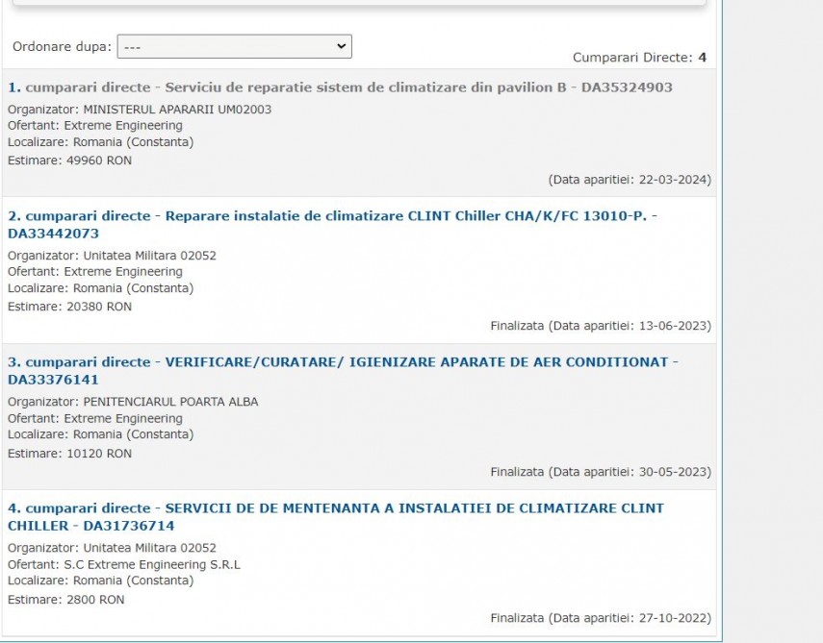Select 'Localizare: Romania (Constanta)' in listing 1

(x=101, y=142)
